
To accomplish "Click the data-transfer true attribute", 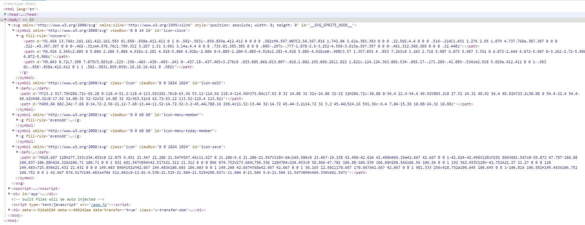I will pos(115,210).
